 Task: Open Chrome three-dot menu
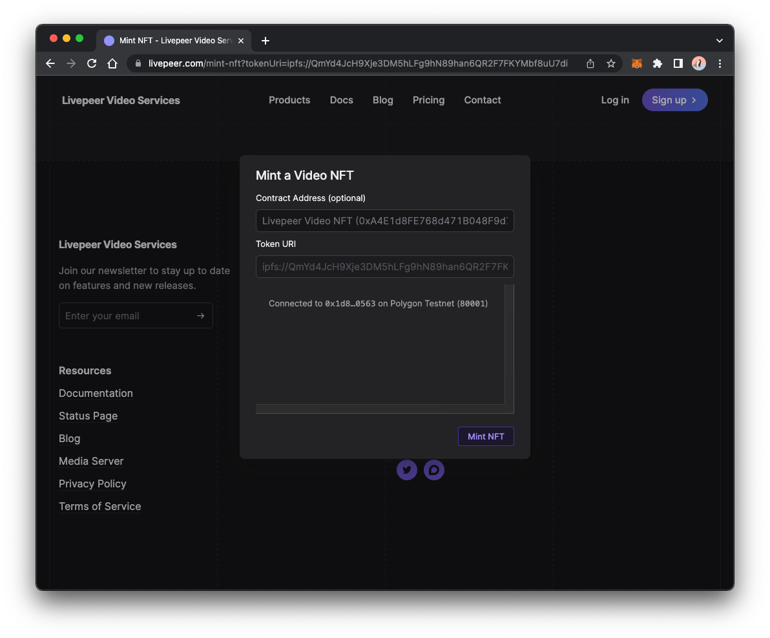coord(720,63)
